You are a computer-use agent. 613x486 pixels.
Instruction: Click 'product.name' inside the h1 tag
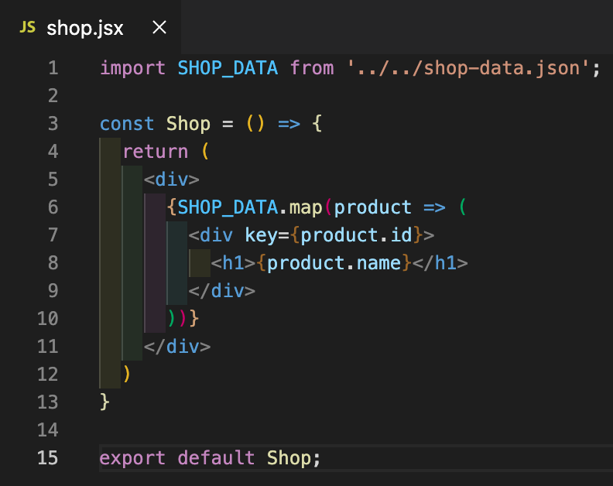tap(334, 263)
